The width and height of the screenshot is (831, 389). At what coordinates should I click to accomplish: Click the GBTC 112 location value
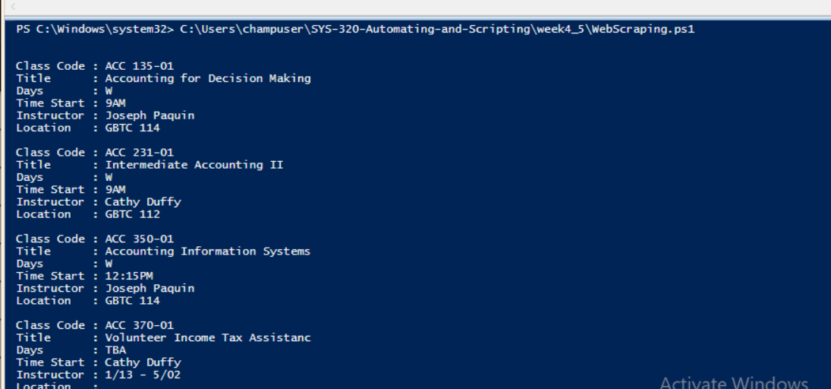click(132, 214)
